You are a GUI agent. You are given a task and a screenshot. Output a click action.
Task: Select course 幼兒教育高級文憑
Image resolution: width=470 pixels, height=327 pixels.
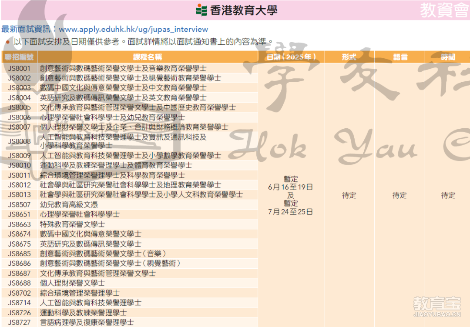click(69, 204)
